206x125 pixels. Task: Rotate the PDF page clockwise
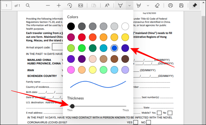point(70,5)
